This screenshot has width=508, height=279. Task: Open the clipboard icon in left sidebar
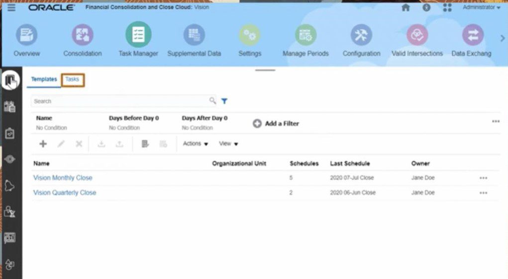[x=10, y=133]
